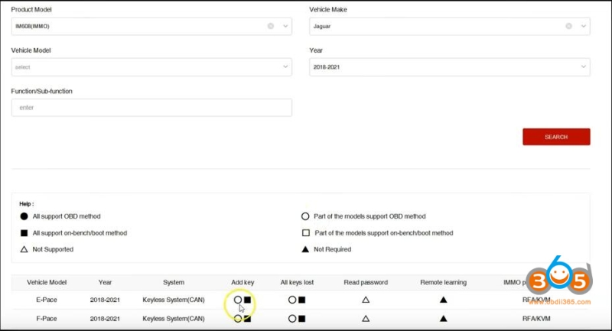Click the E-Pace vehicle model cell
The height and width of the screenshot is (331, 612).
pos(47,300)
